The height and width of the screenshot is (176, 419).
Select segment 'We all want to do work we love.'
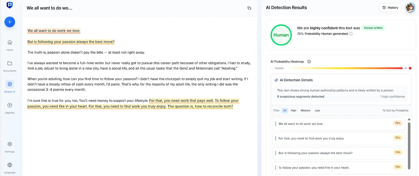pyautogui.click(x=301, y=124)
